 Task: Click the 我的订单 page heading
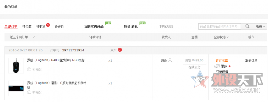click(11, 7)
